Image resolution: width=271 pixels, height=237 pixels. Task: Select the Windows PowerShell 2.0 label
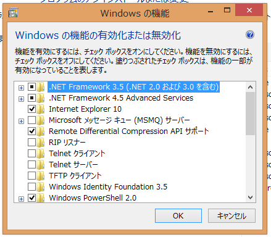pos(93,198)
